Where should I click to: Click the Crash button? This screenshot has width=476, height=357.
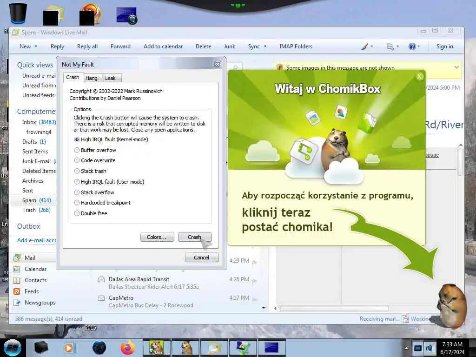click(x=195, y=237)
